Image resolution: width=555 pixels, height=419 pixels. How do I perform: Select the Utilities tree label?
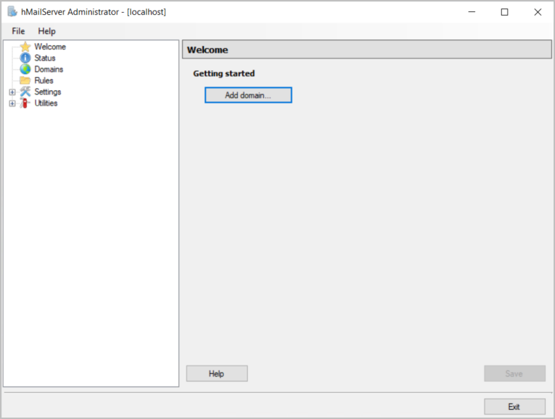point(46,103)
